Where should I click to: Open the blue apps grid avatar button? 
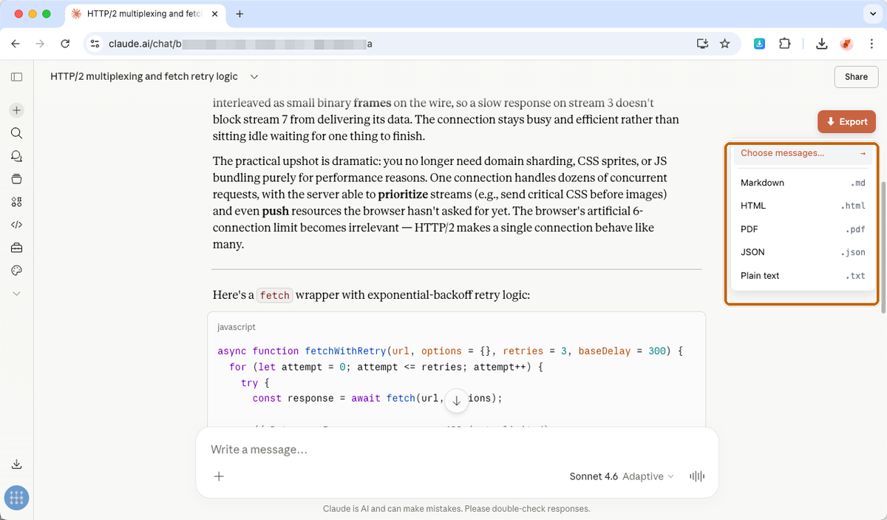pyautogui.click(x=16, y=498)
